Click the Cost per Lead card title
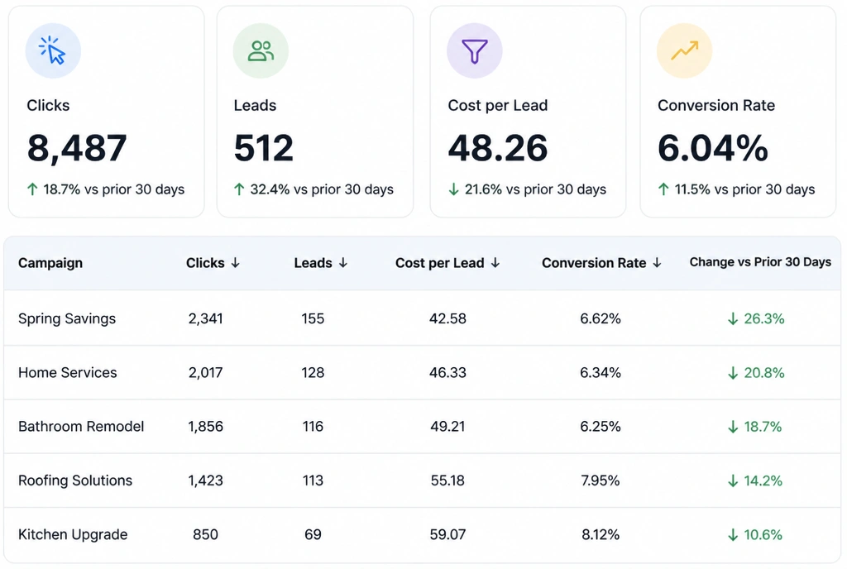This screenshot has height=569, width=847. click(497, 105)
